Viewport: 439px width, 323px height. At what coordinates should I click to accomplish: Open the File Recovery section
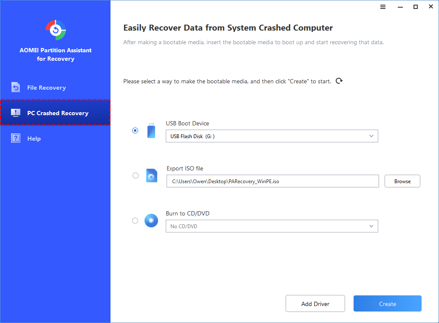pyautogui.click(x=55, y=88)
